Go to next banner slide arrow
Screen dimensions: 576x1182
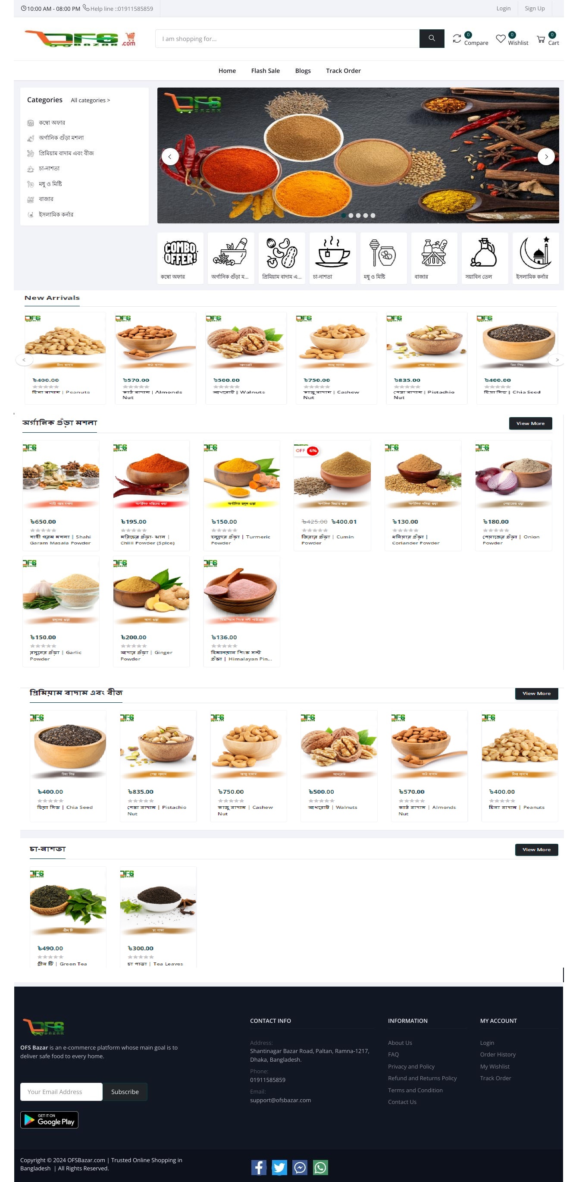tap(546, 157)
